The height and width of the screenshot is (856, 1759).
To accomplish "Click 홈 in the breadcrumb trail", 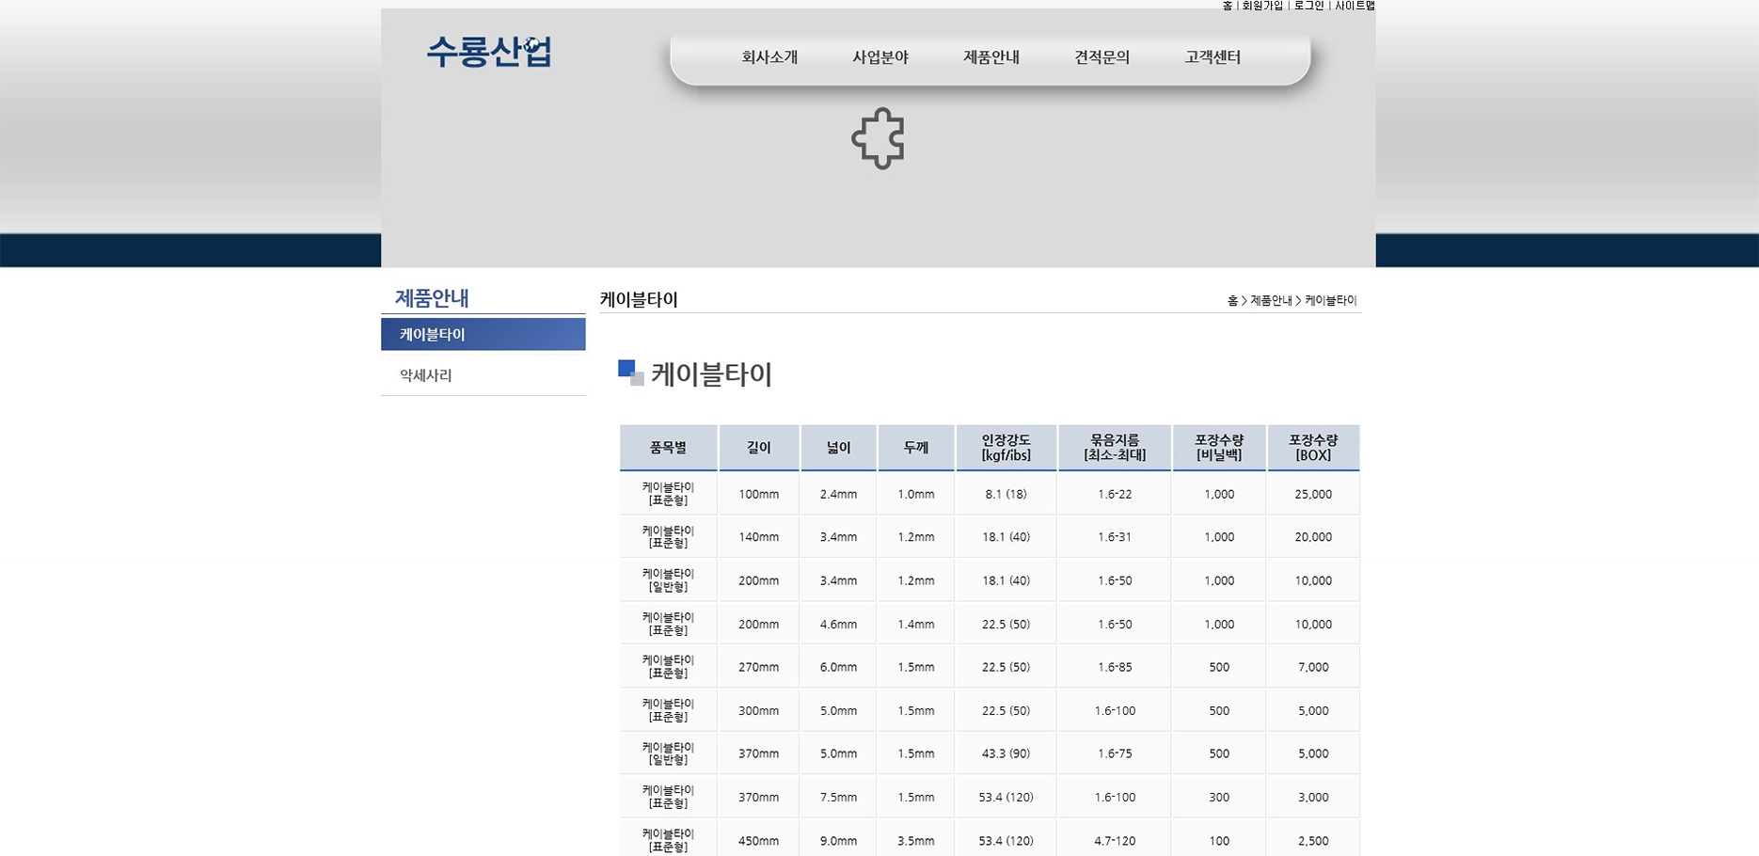I will click(x=1232, y=301).
